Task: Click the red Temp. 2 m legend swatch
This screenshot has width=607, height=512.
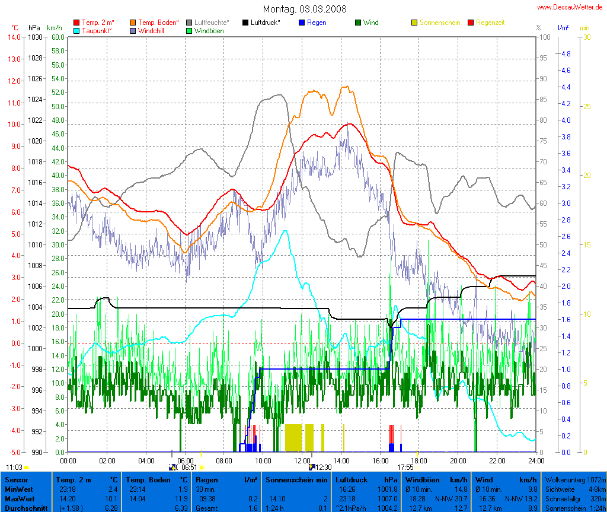Action: click(76, 23)
